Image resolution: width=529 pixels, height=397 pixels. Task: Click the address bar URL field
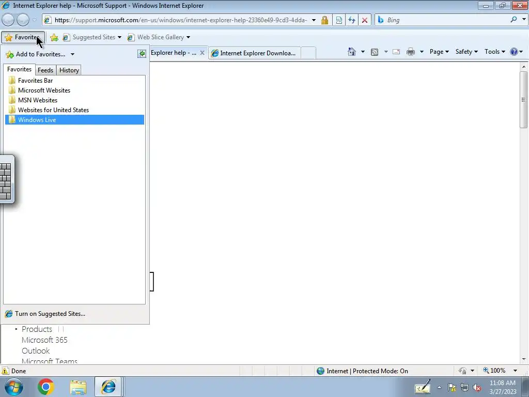(x=180, y=20)
